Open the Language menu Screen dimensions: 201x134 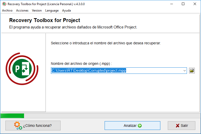pos(52,11)
